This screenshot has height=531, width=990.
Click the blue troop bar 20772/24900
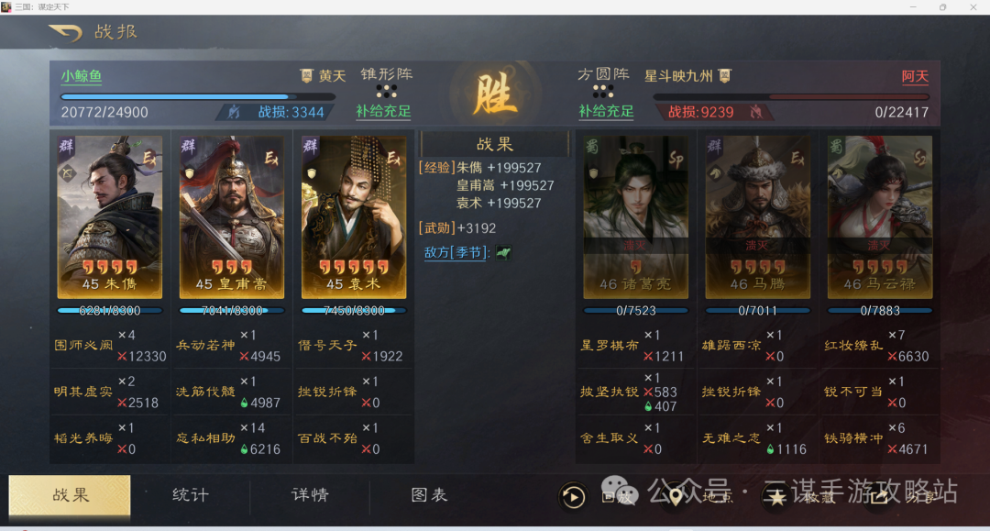[x=198, y=96]
